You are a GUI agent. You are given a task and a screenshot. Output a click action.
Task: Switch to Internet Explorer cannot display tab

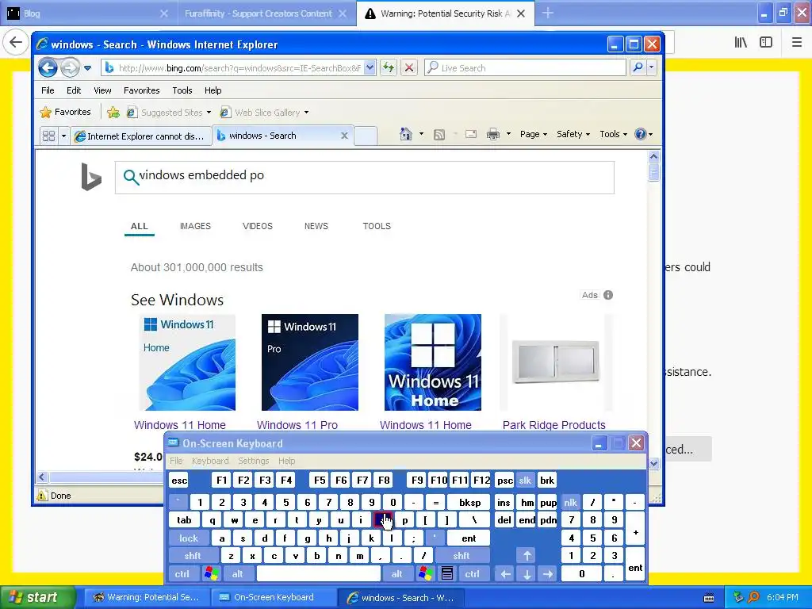click(141, 136)
